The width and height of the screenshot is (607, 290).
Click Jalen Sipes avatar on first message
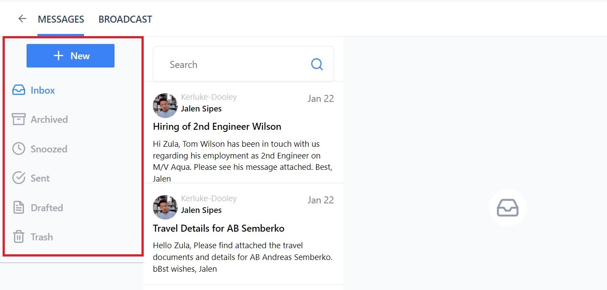165,105
